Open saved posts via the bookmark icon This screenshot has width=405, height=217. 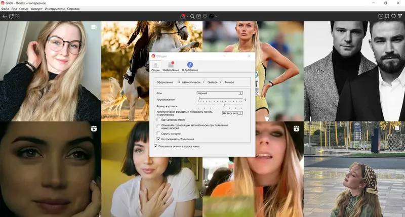(x=387, y=16)
